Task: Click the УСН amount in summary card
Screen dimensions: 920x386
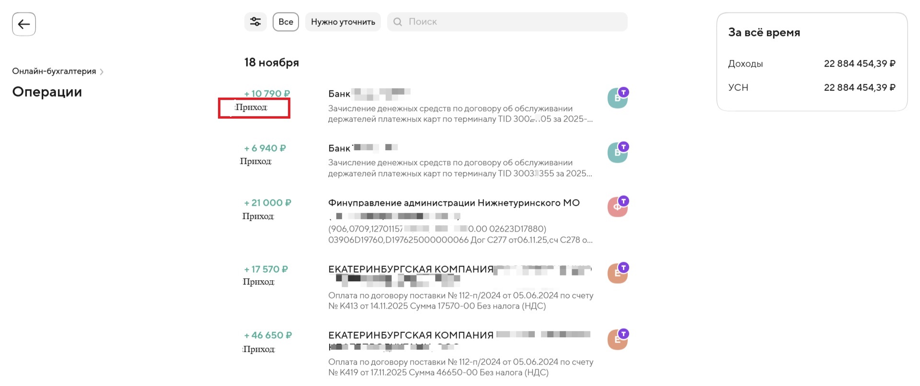Action: click(x=859, y=88)
